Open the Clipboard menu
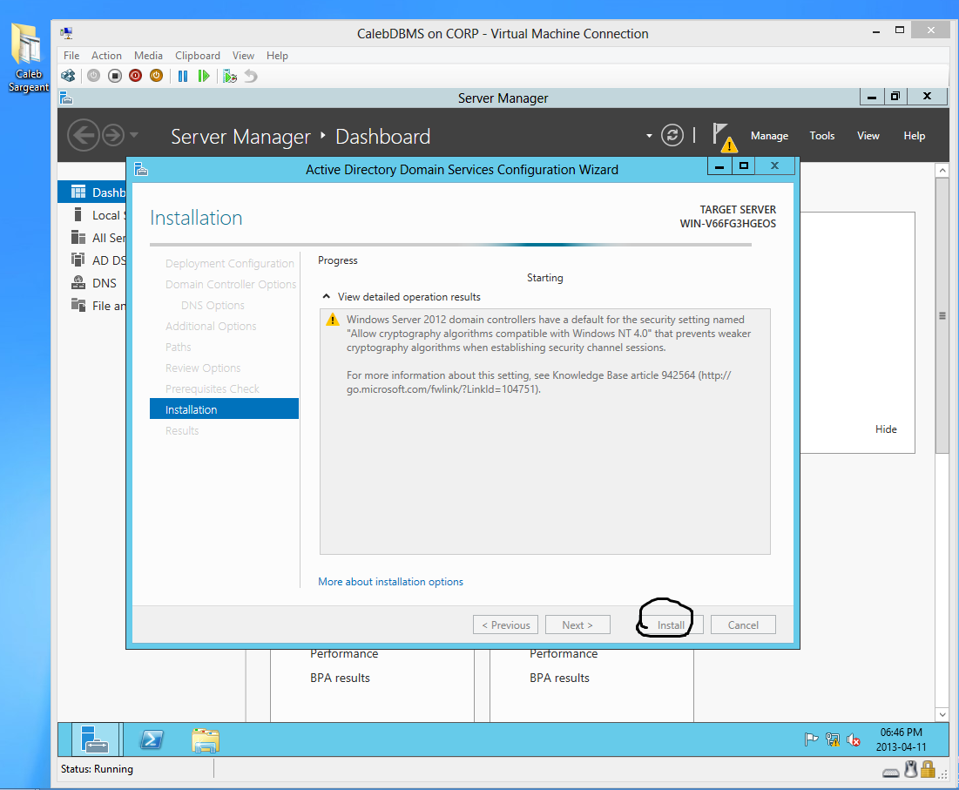 (x=198, y=56)
